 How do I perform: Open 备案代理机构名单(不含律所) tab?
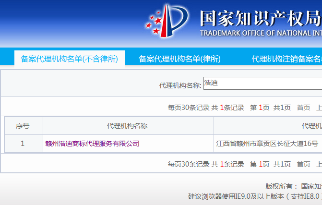click(70, 59)
